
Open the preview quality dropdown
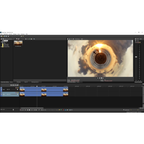pyautogui.click(x=77, y=39)
